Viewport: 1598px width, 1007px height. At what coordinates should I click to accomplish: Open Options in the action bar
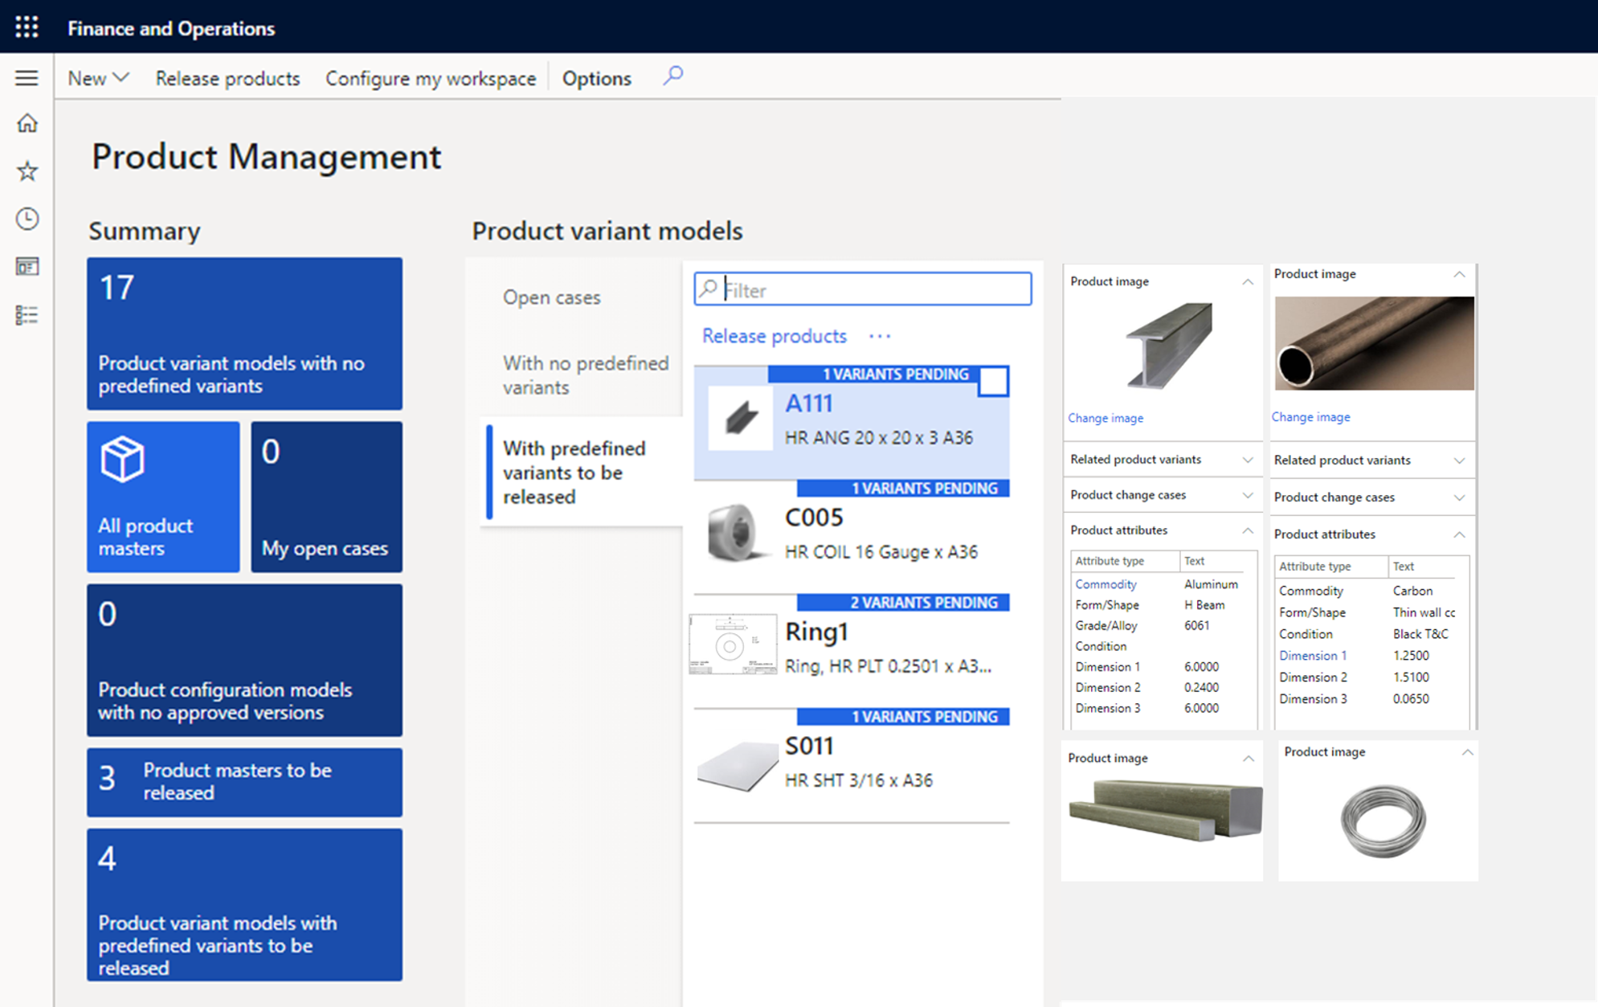[595, 78]
